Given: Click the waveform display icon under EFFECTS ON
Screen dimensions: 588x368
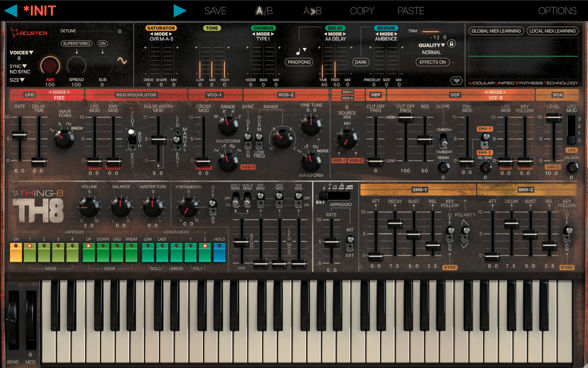Looking at the screenshot, I should 456,80.
